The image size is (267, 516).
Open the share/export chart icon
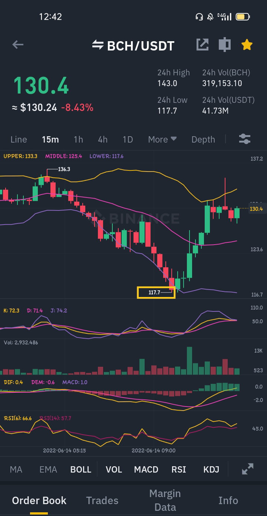point(202,45)
